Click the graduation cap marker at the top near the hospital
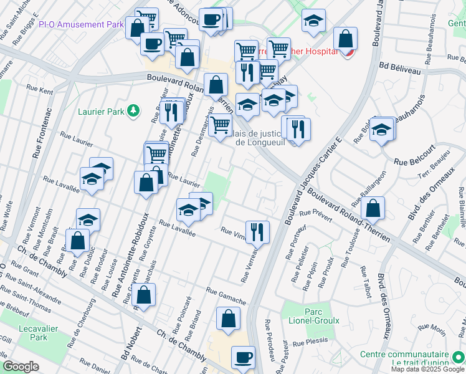Image resolution: width=466 pixels, height=374 pixels. point(313,21)
